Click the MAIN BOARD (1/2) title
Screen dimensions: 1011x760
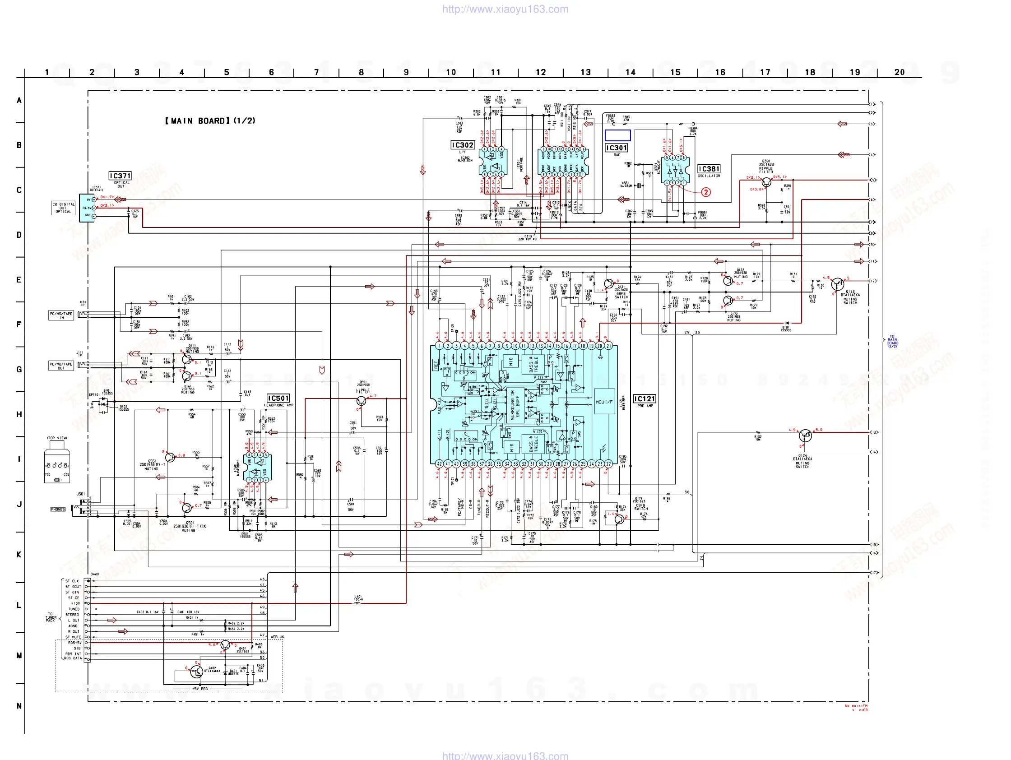pos(210,121)
